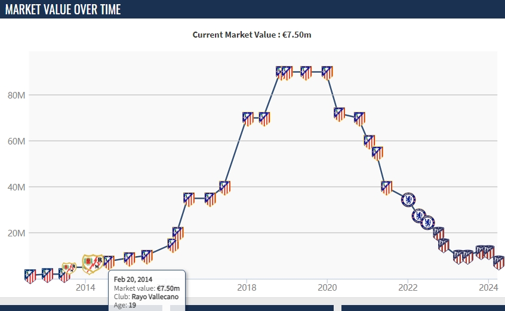Select the middle Chelsea crest marker
This screenshot has width=505, height=311.
420,215
